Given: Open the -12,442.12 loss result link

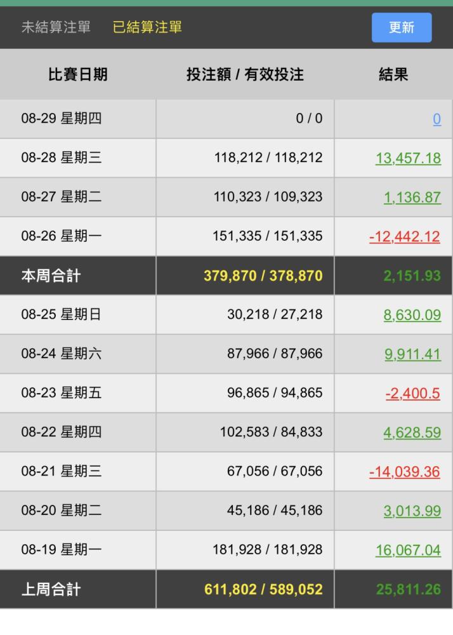Looking at the screenshot, I should [x=405, y=237].
